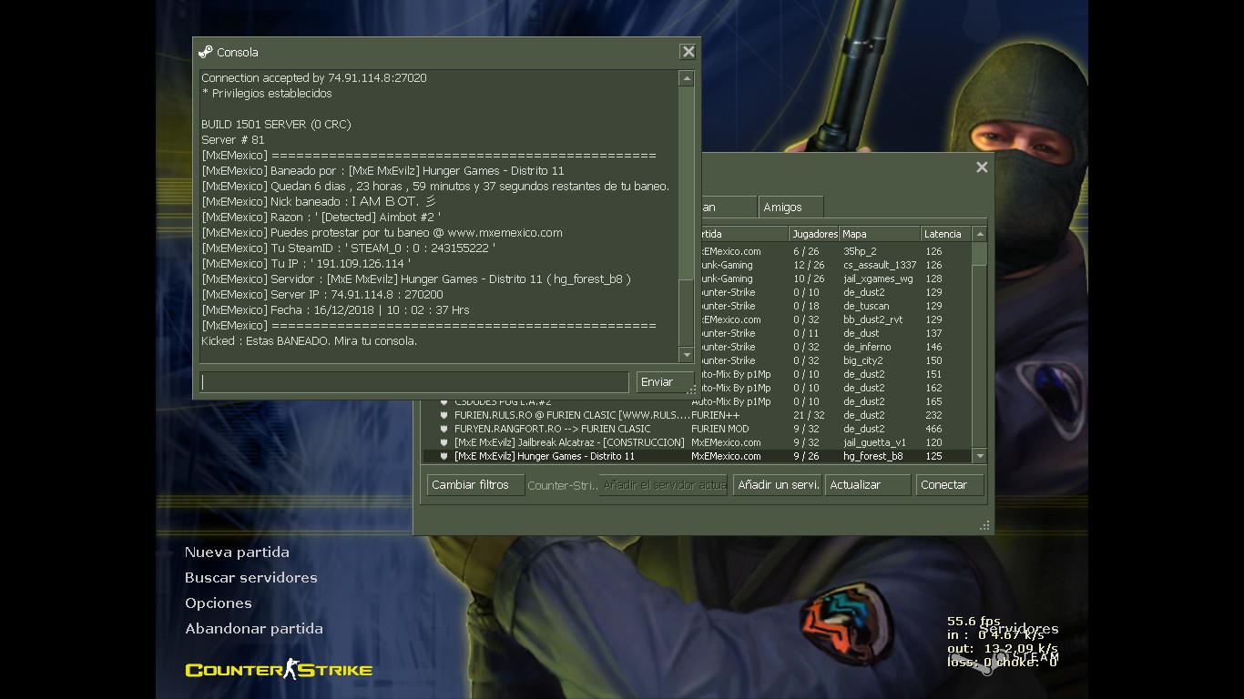Click the Consola window resize grip
This screenshot has height=699, width=1244.
click(x=692, y=390)
